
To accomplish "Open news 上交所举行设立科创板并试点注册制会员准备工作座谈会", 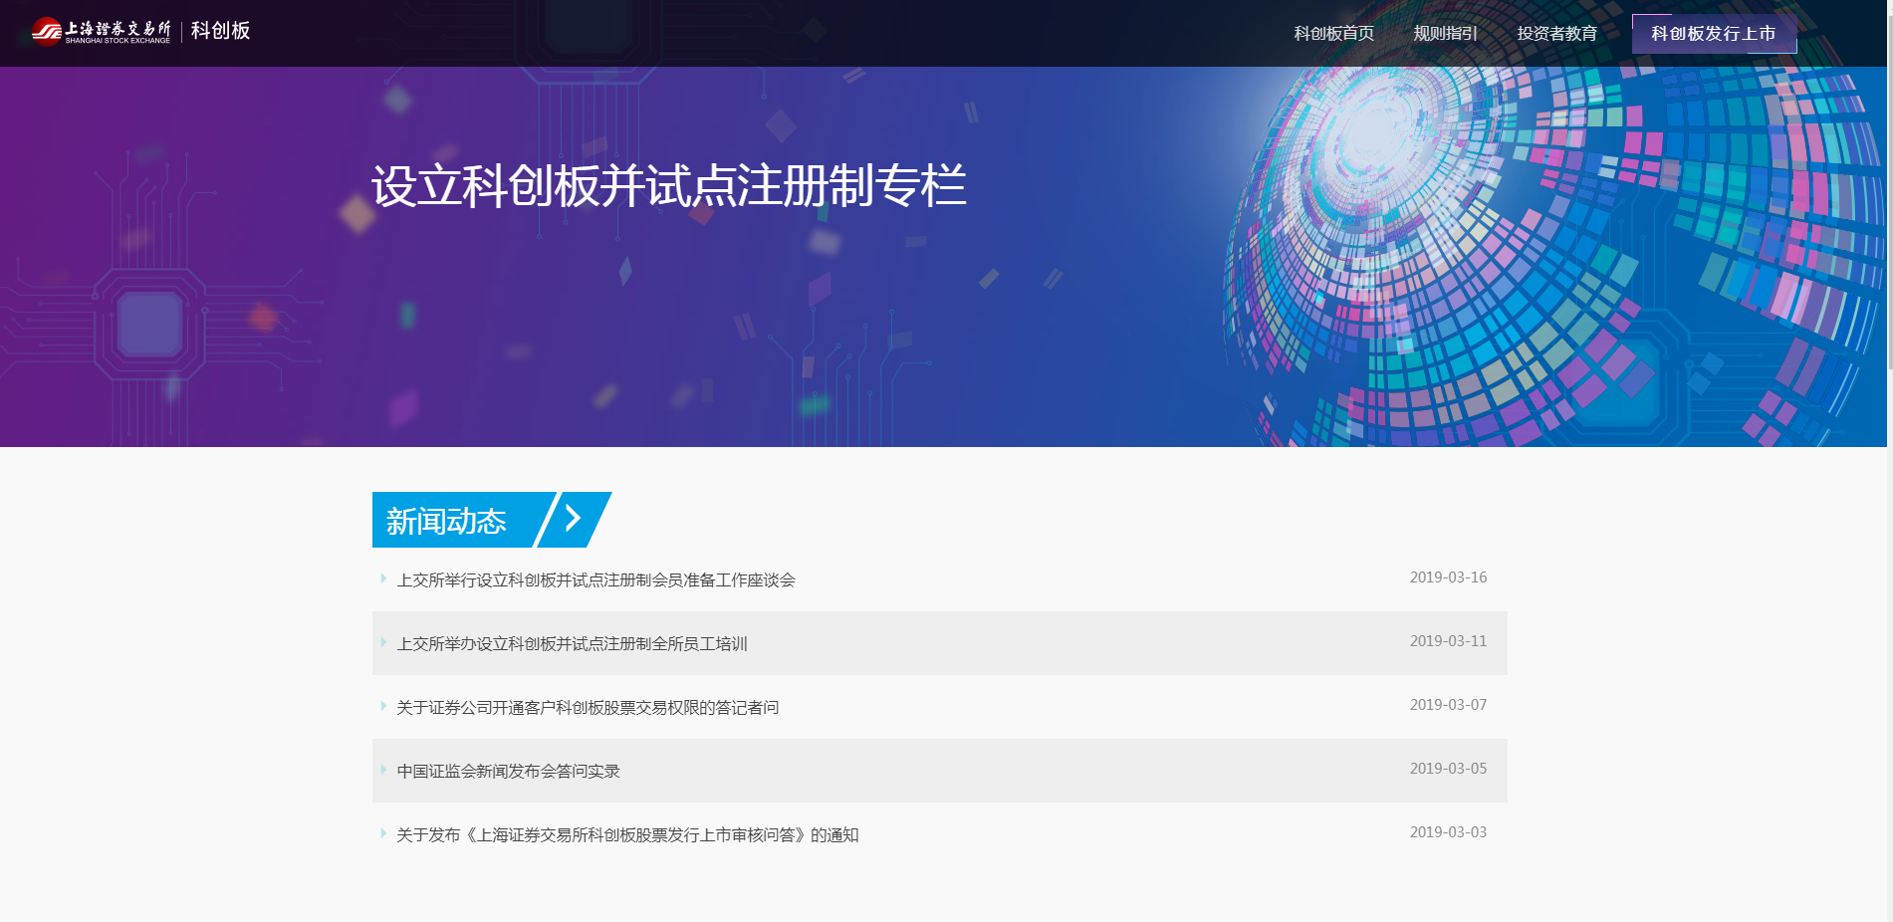I will (x=595, y=580).
